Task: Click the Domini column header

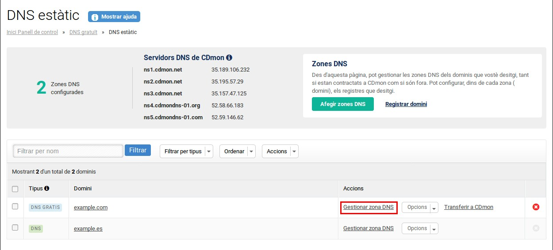Action: pyautogui.click(x=83, y=189)
